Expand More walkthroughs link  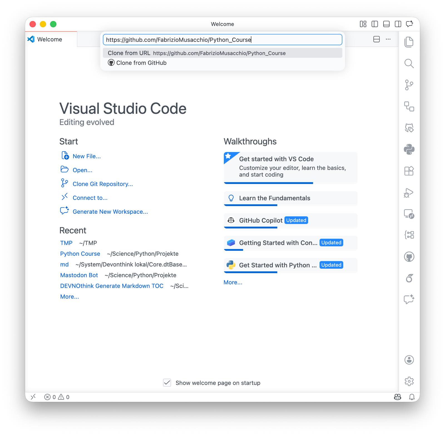click(x=233, y=282)
